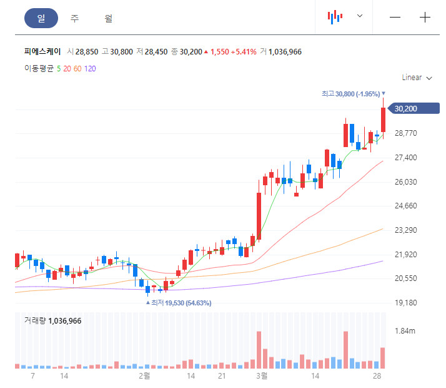446x388 pixels.
Task: Zoom out using the minus icon
Action: point(395,18)
